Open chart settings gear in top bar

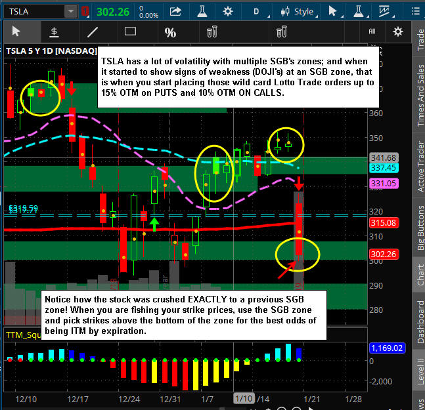click(228, 11)
